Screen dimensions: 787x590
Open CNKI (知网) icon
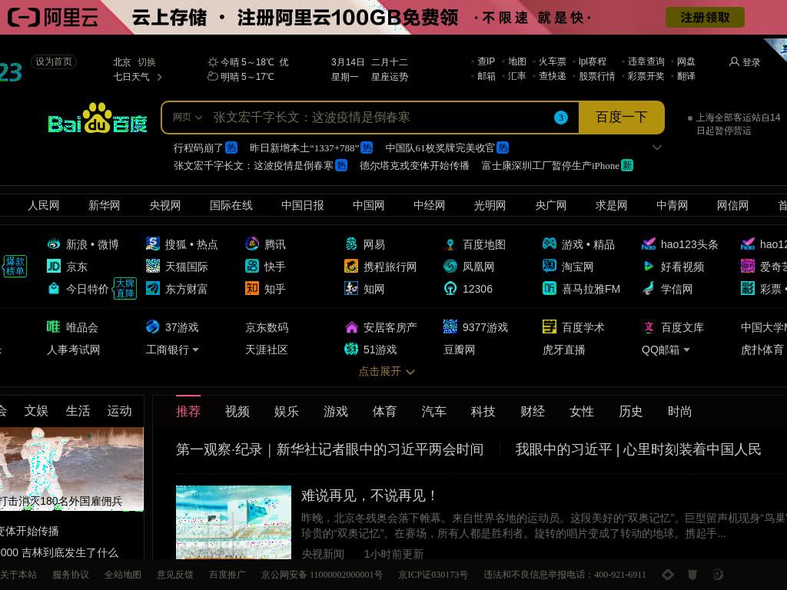(350, 289)
